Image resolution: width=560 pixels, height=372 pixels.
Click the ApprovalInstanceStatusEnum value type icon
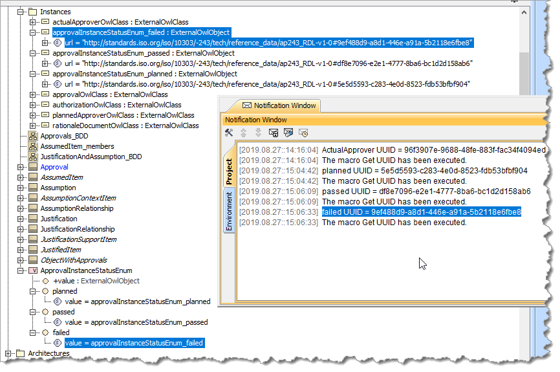tap(33, 270)
